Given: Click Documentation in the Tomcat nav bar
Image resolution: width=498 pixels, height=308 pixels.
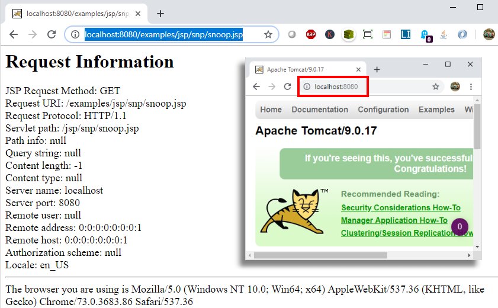Looking at the screenshot, I should [320, 110].
